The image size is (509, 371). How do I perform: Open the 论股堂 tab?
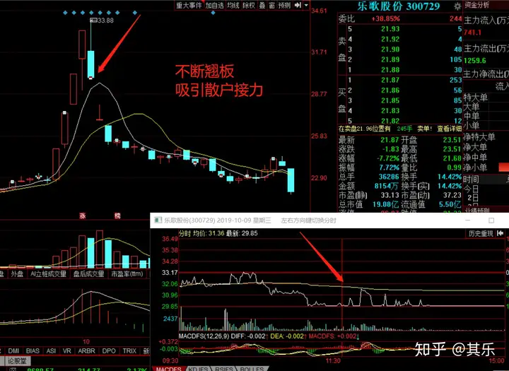17,361
